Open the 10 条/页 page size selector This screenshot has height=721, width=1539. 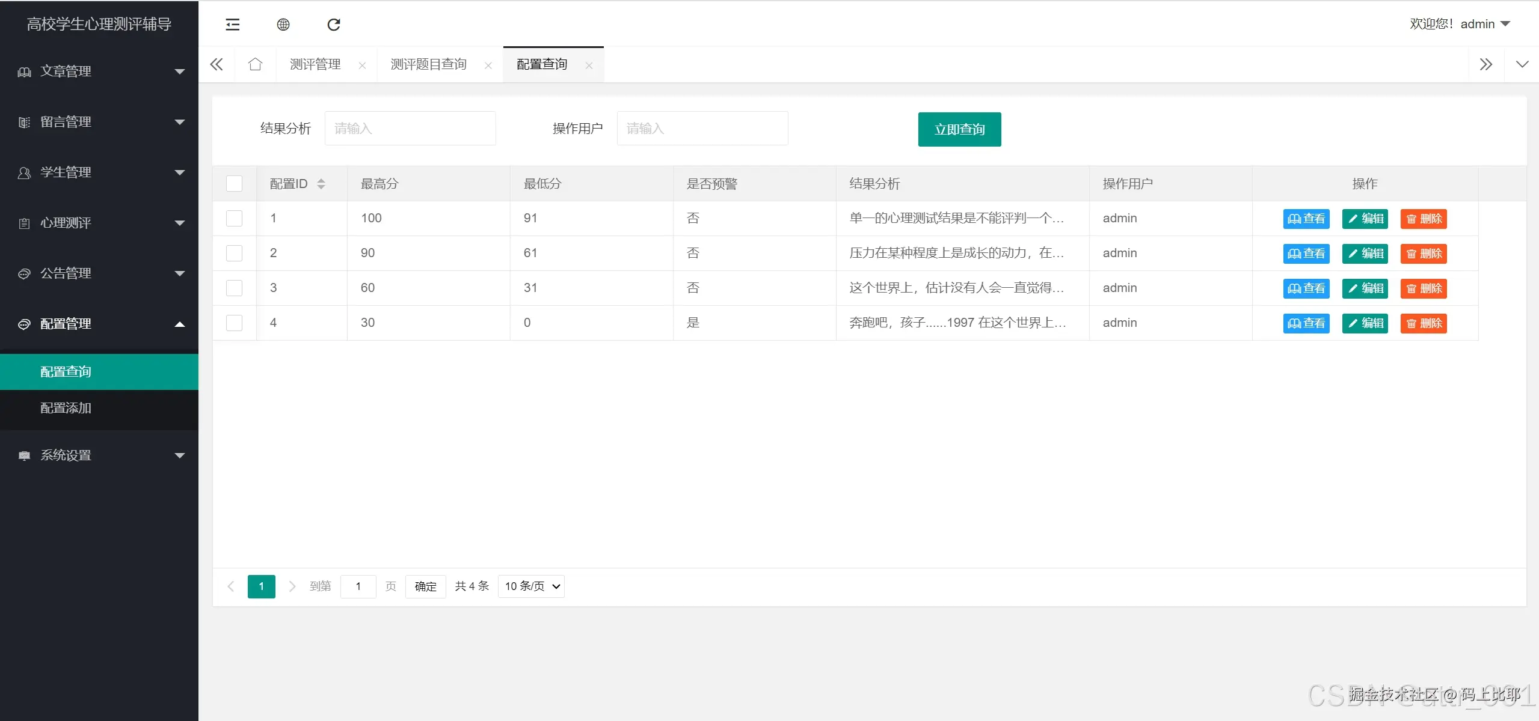click(x=531, y=586)
